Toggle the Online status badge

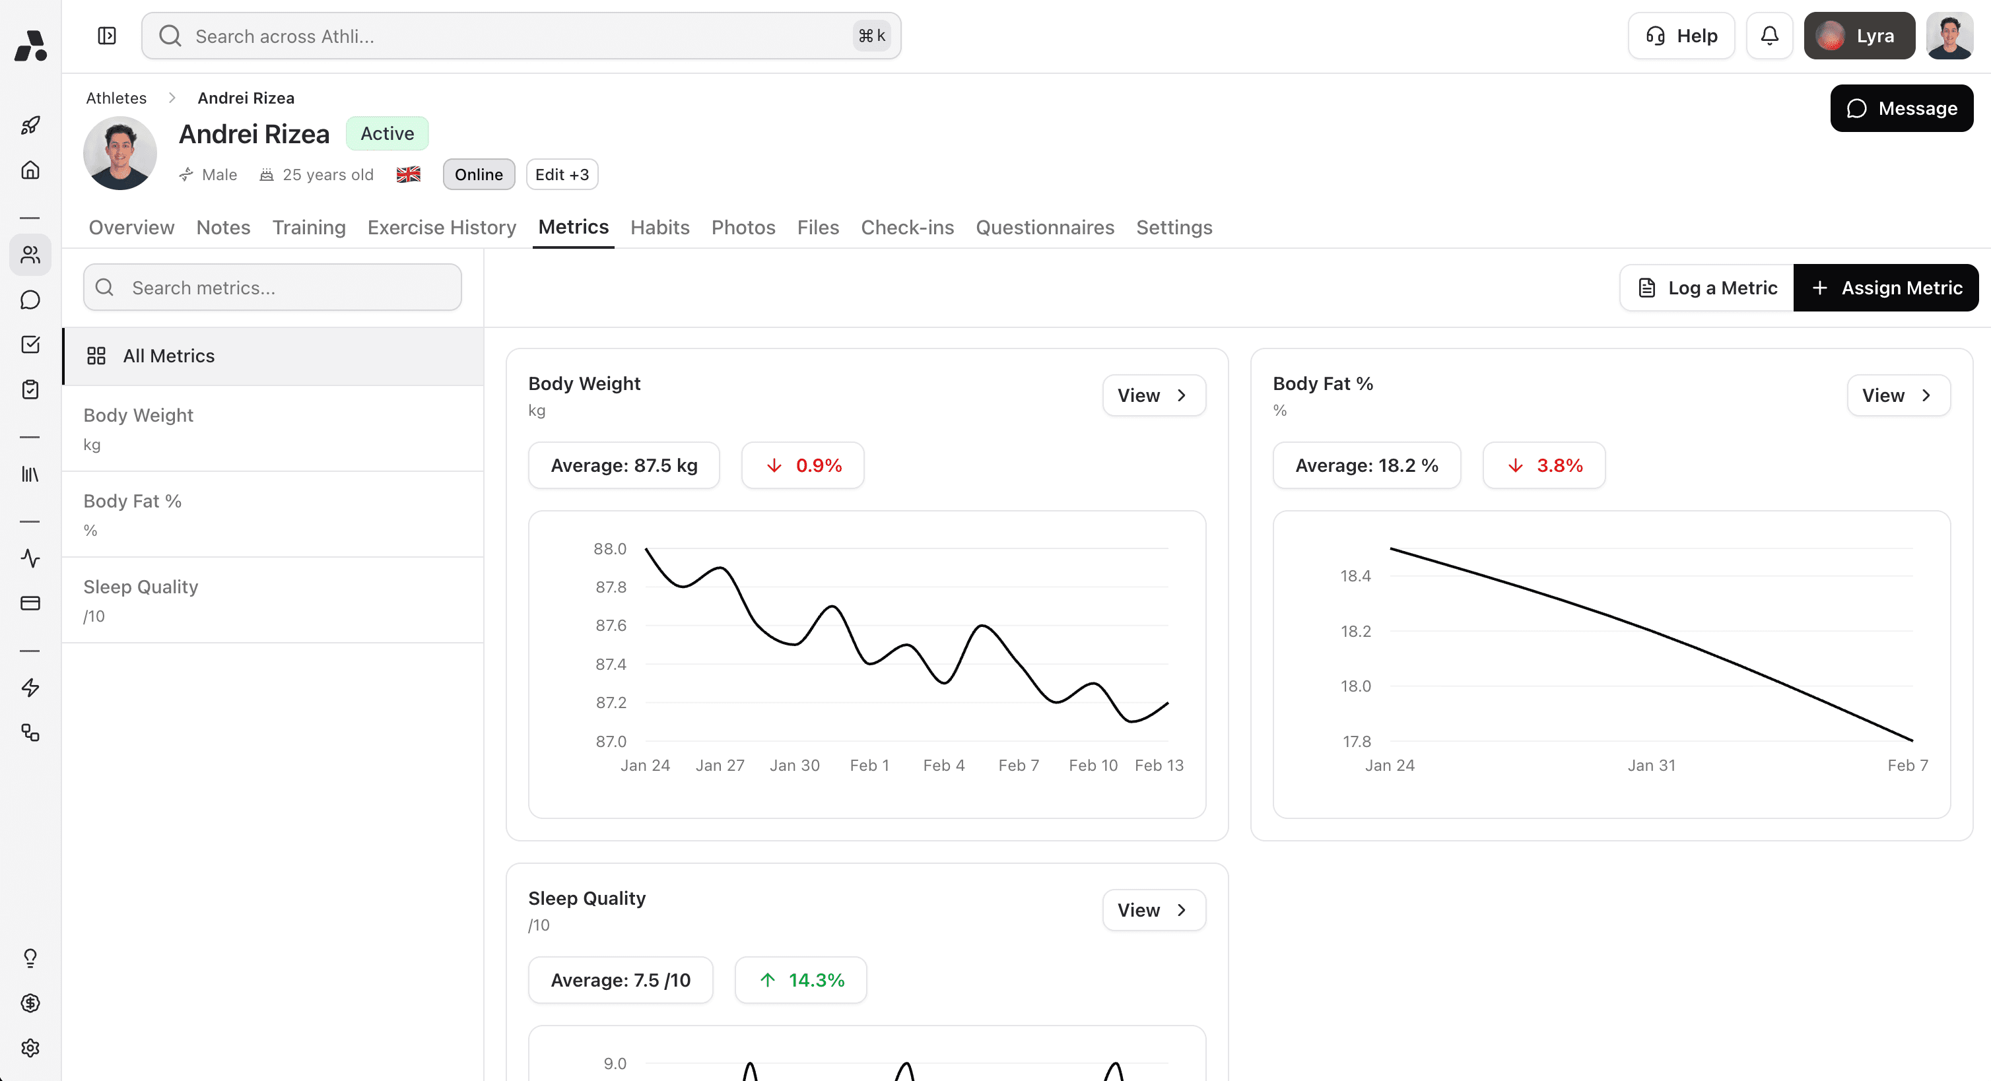pyautogui.click(x=478, y=174)
